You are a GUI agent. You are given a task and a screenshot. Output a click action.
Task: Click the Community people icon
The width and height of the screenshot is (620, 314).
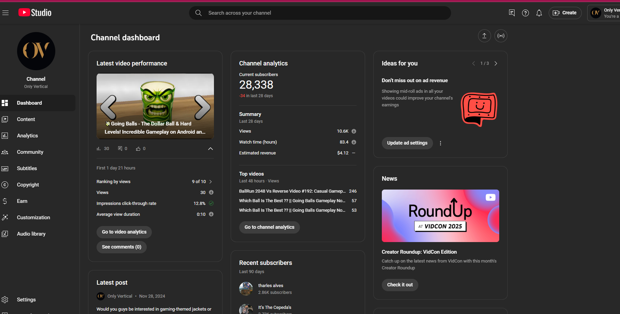point(5,152)
